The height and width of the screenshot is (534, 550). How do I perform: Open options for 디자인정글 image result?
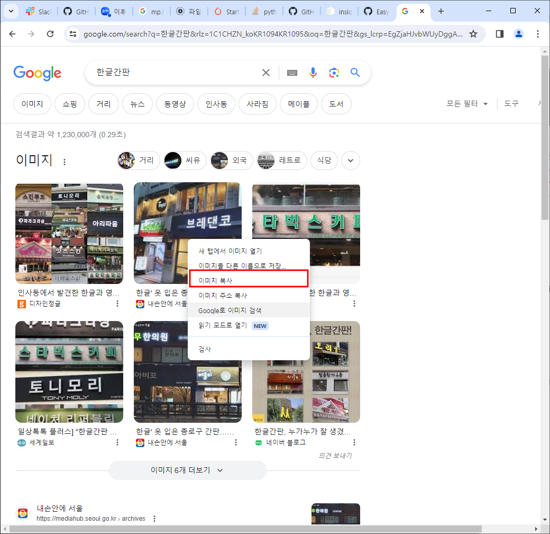[117, 304]
